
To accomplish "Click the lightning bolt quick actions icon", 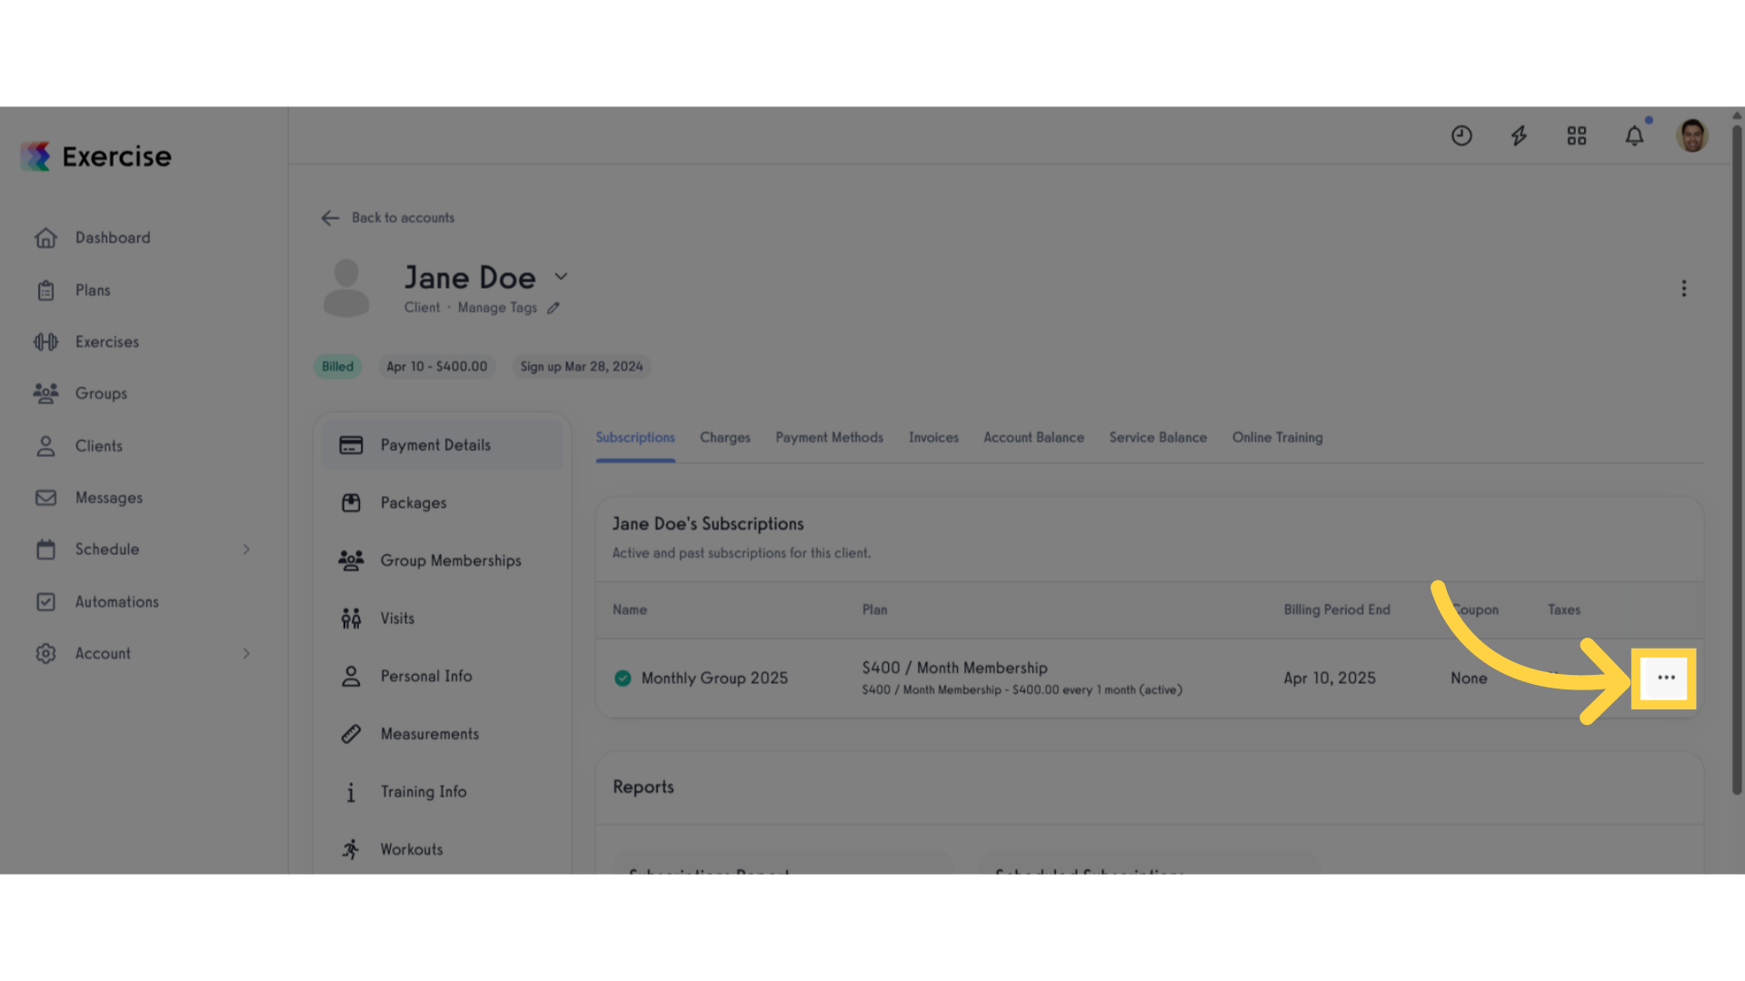I will coord(1519,136).
